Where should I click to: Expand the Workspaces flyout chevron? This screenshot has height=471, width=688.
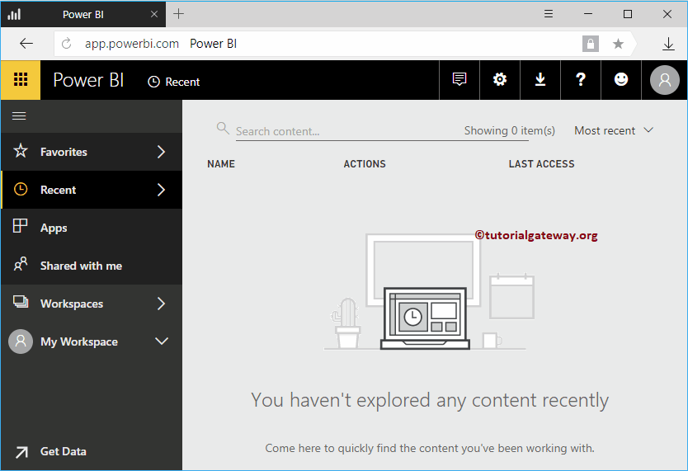click(161, 304)
